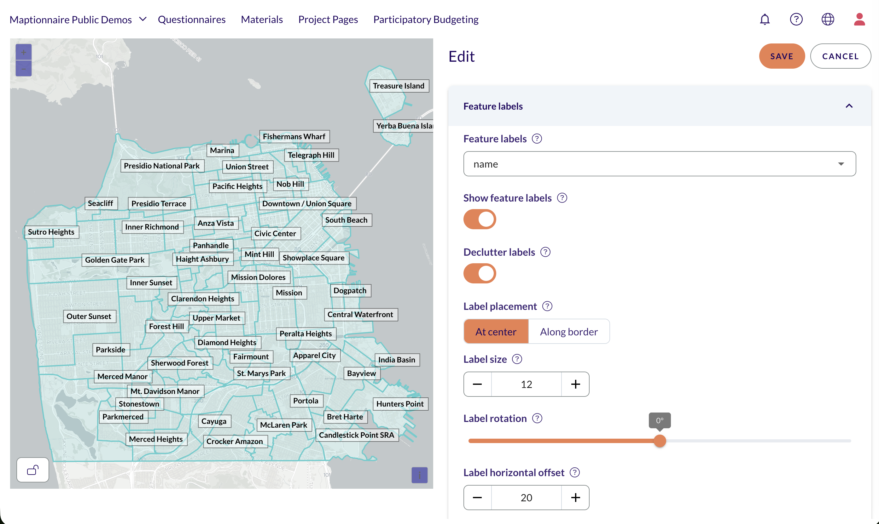The image size is (879, 524).
Task: Save the edits
Action: [782, 56]
